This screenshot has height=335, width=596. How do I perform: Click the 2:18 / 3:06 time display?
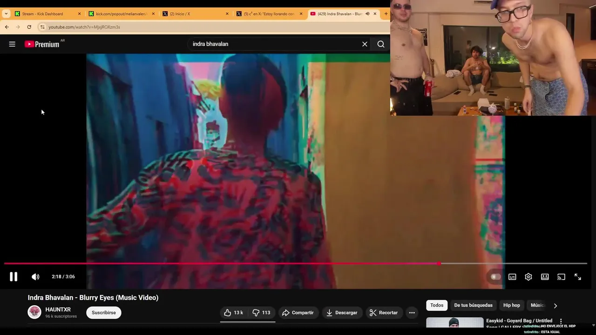click(63, 277)
